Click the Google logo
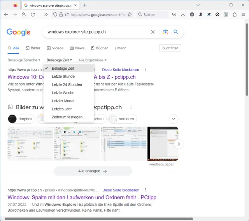This screenshot has height=221, width=249. click(x=18, y=32)
